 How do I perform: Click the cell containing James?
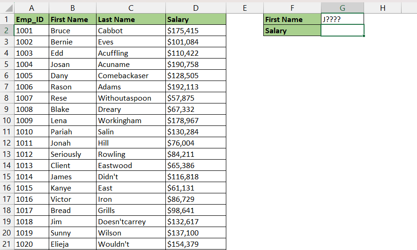click(x=73, y=176)
